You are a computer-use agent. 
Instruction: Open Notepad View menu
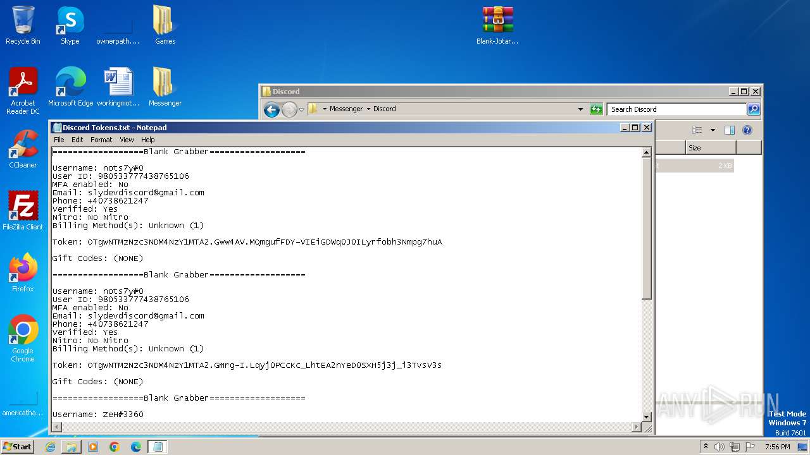tap(127, 140)
